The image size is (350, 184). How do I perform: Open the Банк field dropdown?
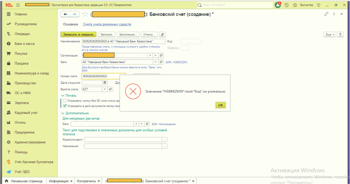tap(156, 62)
